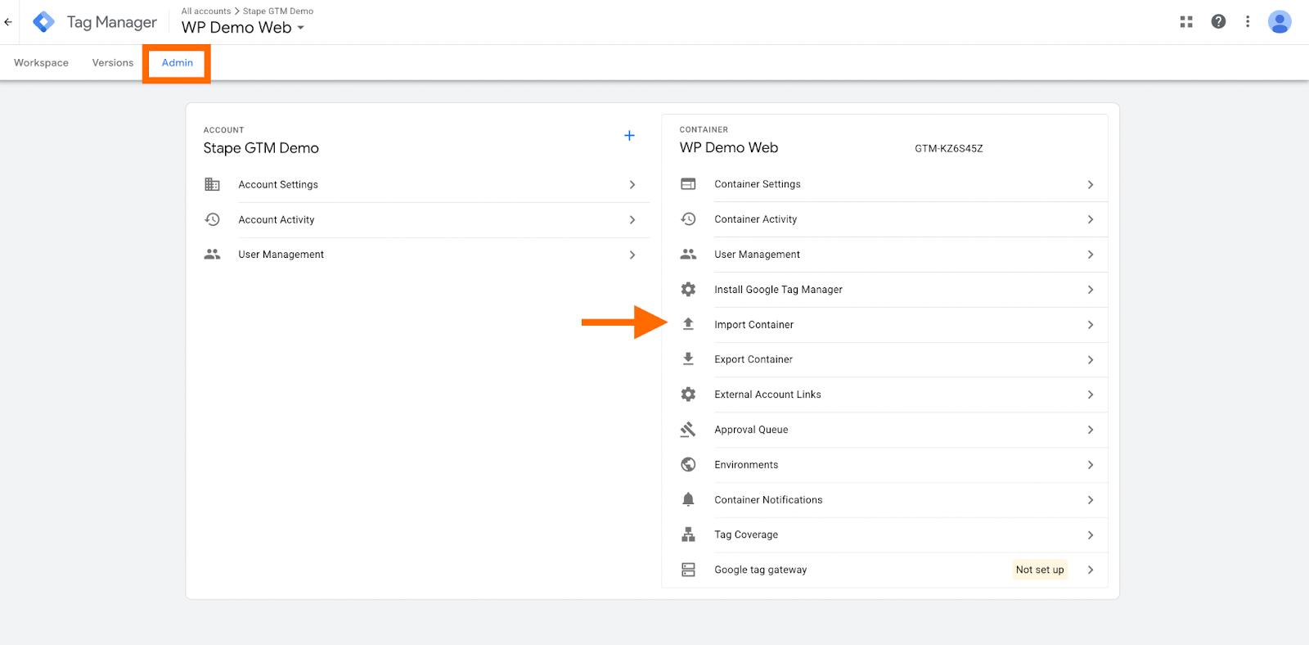Image resolution: width=1309 pixels, height=645 pixels.
Task: Open Stape GTM Demo breadcrumb link
Action: coord(278,11)
